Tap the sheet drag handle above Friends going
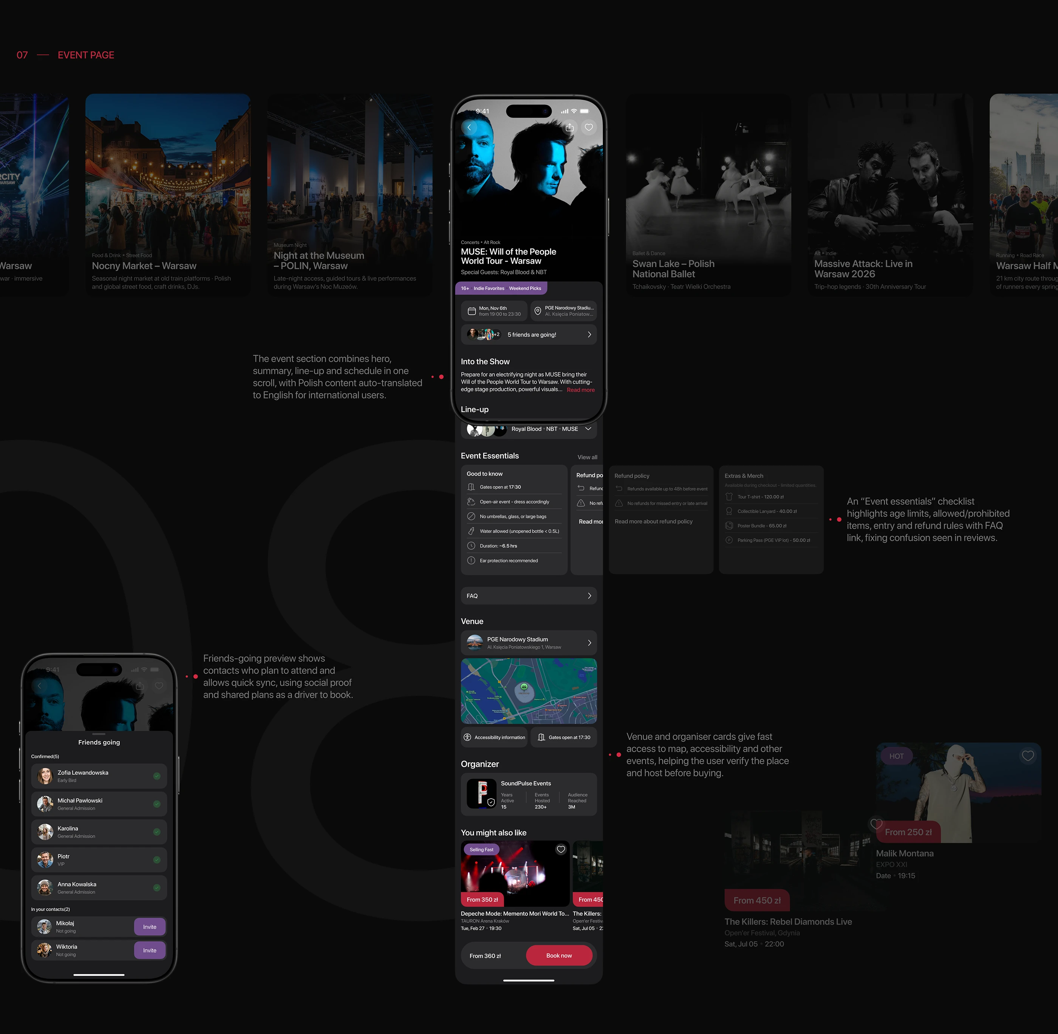This screenshot has width=1058, height=1034. (99, 734)
